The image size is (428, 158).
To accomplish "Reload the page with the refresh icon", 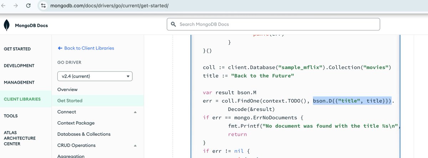I will [28, 6].
